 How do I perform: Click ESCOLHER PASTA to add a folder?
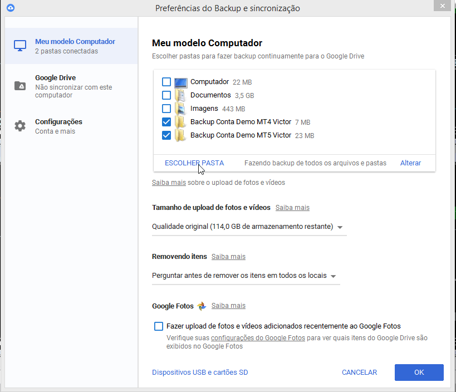tap(194, 163)
